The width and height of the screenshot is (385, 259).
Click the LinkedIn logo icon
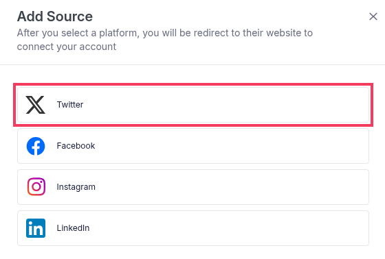point(36,228)
